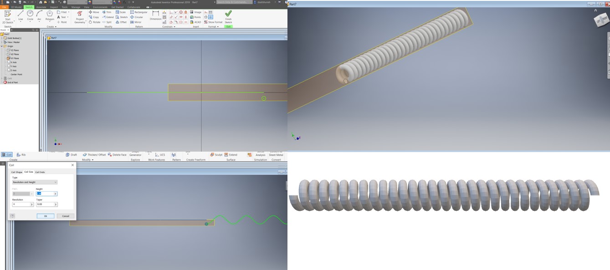Click the ViewCube in the 3D view
This screenshot has width=610, height=270.
[x=601, y=19]
